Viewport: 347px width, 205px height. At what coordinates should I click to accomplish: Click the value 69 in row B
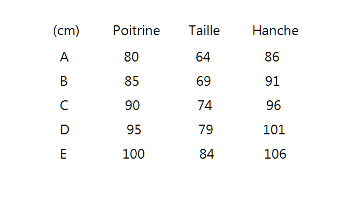tap(204, 81)
